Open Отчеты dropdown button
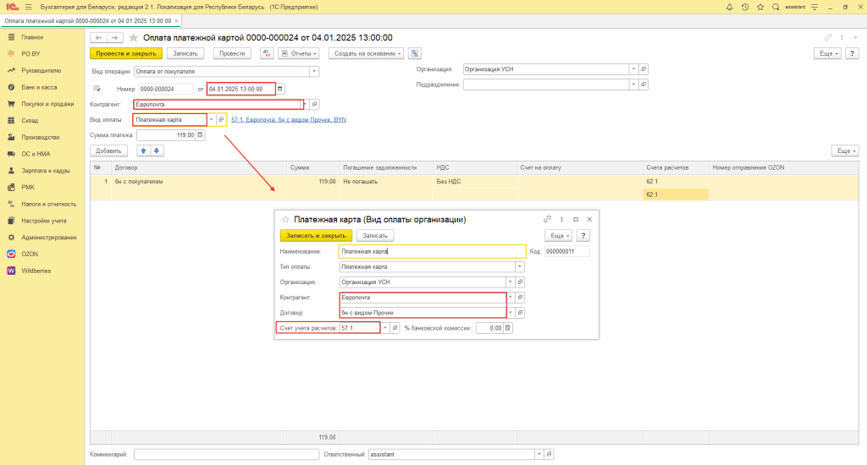Screen dimensions: 867x465 299,53
